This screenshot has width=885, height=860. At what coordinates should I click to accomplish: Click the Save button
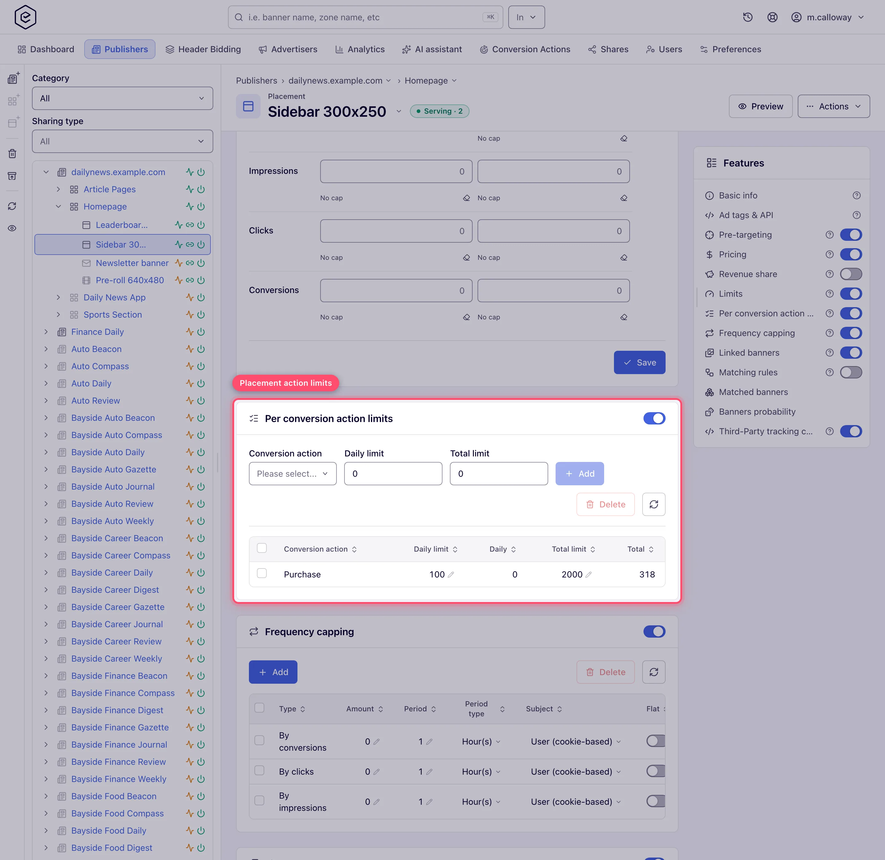point(639,362)
